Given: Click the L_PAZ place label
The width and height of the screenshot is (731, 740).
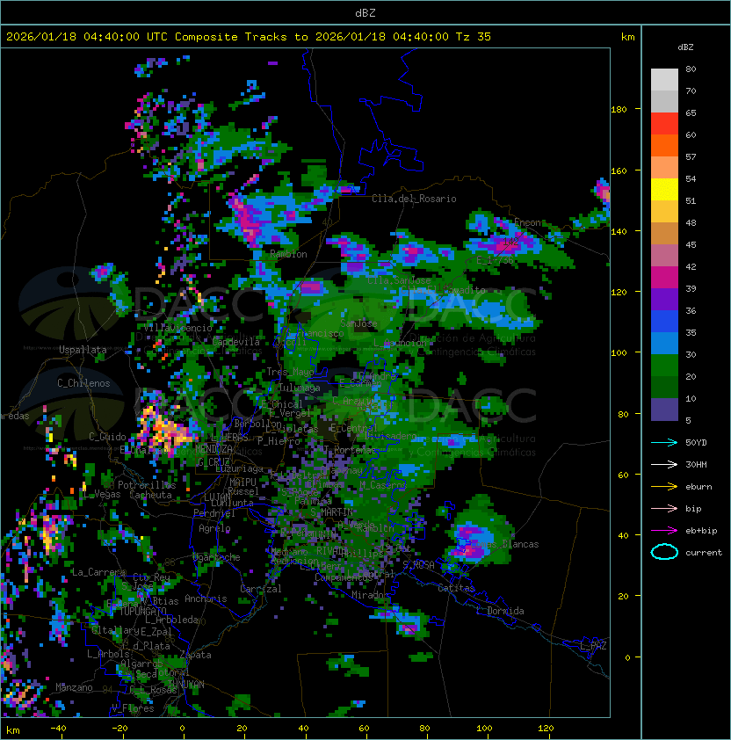Looking at the screenshot, I should (x=593, y=646).
